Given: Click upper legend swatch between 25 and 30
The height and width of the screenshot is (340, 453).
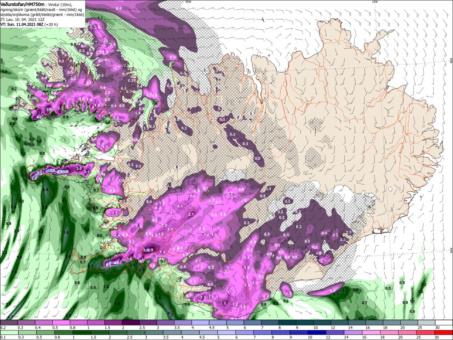Looking at the screenshot, I should tap(426, 323).
